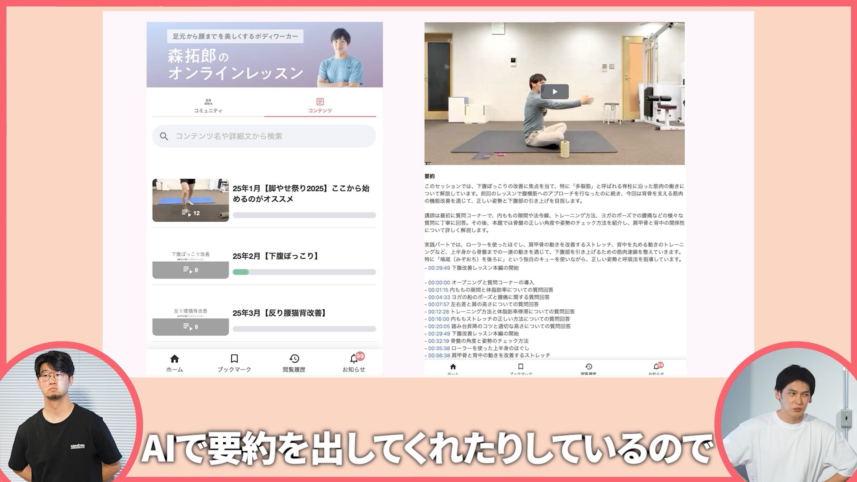Open the 反り腰猫背改善 thumbnail
The height and width of the screenshot is (482, 857).
191,321
